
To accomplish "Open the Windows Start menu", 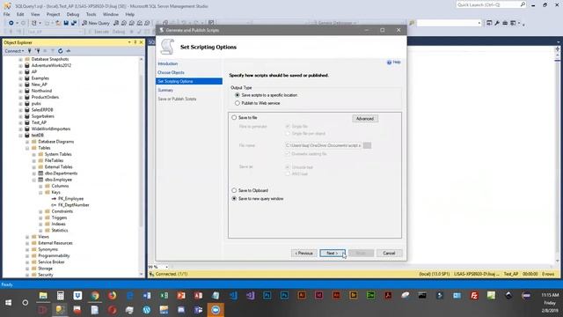I will coord(8,303).
